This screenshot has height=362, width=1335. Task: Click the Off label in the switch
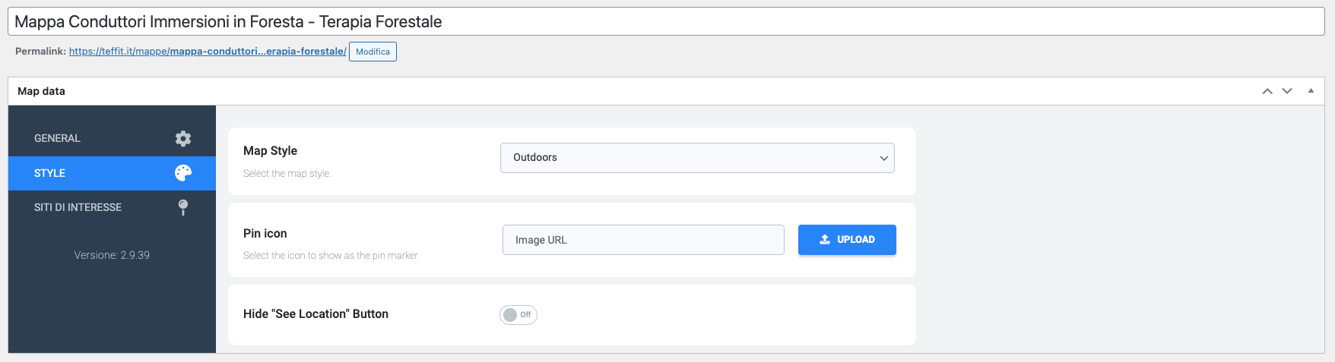tap(525, 315)
